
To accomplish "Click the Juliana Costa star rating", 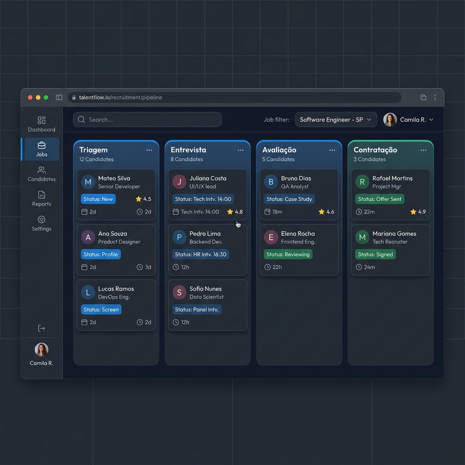I will pos(235,212).
